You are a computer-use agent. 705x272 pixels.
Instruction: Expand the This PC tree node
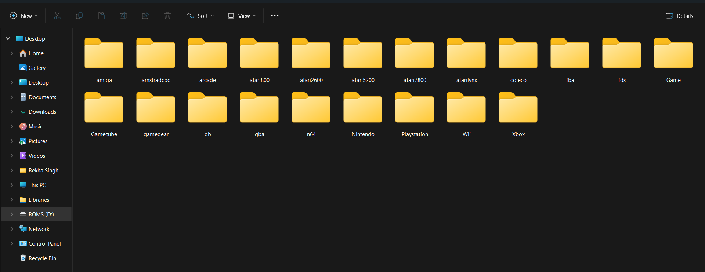coord(12,185)
